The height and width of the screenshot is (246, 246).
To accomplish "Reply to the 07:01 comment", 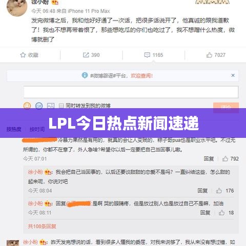I will 209,159.
